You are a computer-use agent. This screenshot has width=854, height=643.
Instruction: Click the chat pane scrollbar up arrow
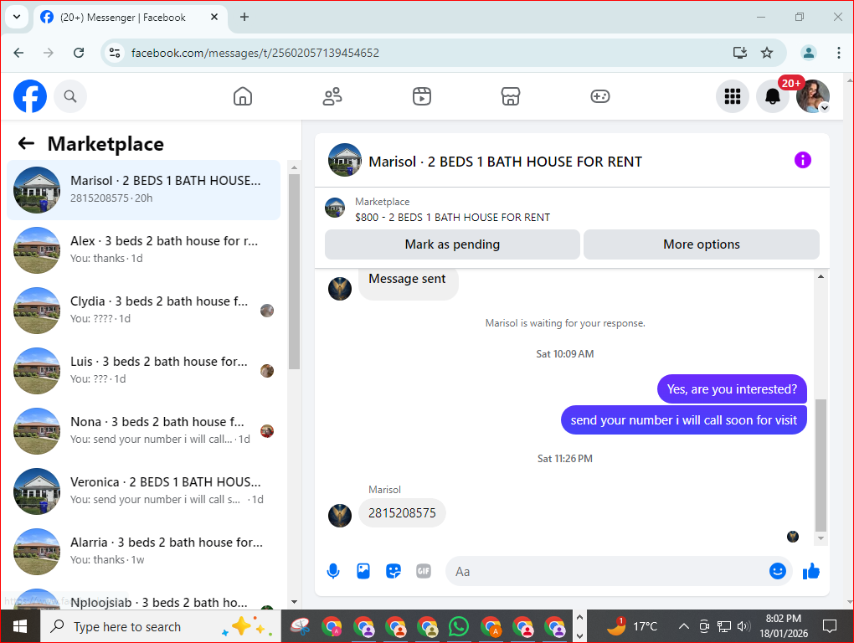821,276
